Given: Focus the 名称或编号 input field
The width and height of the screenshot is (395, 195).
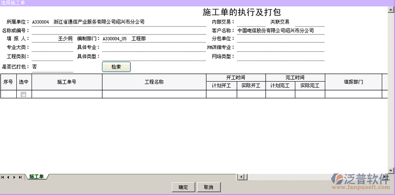Looking at the screenshot, I should point(119,31).
